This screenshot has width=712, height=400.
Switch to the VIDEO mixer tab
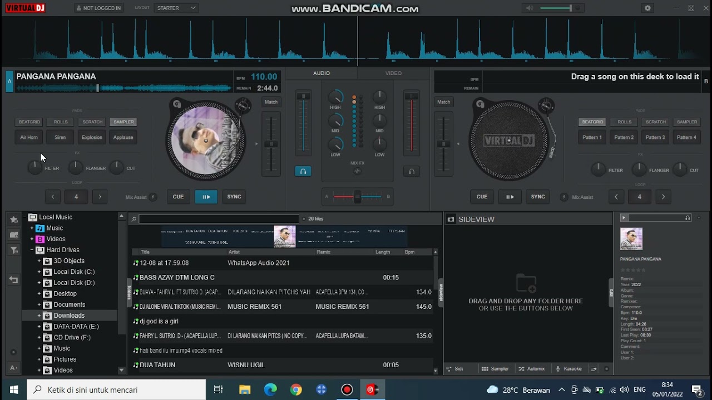pos(393,73)
